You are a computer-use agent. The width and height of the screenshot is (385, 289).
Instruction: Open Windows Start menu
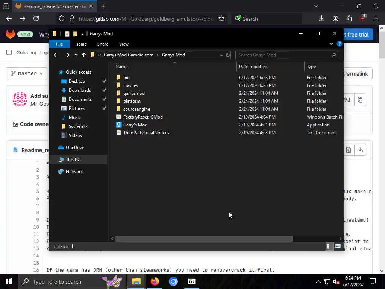tap(9, 281)
